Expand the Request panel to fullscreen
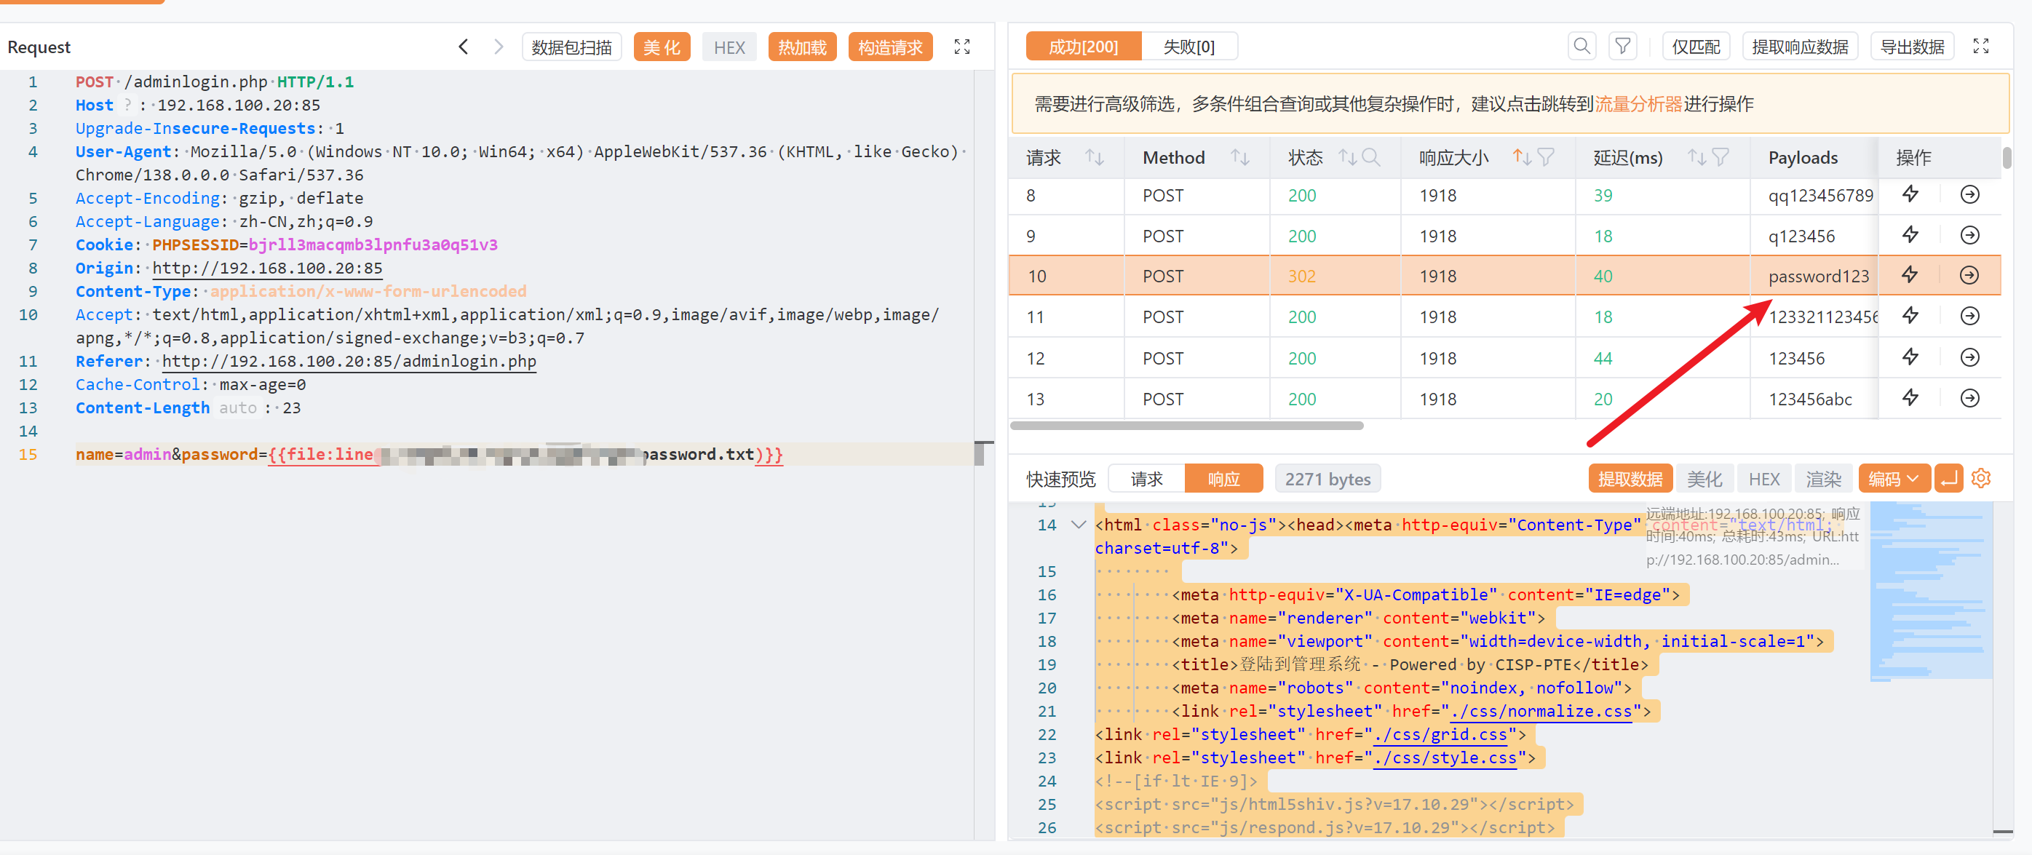 tap(961, 47)
